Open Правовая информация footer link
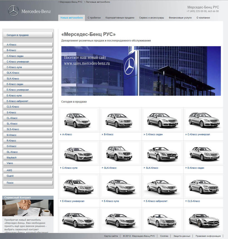 (x=208, y=236)
